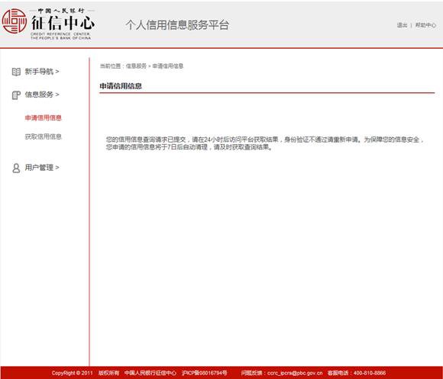Click the query-submitted confirmation message text
Viewport: 443px width, 379px height.
point(265,143)
